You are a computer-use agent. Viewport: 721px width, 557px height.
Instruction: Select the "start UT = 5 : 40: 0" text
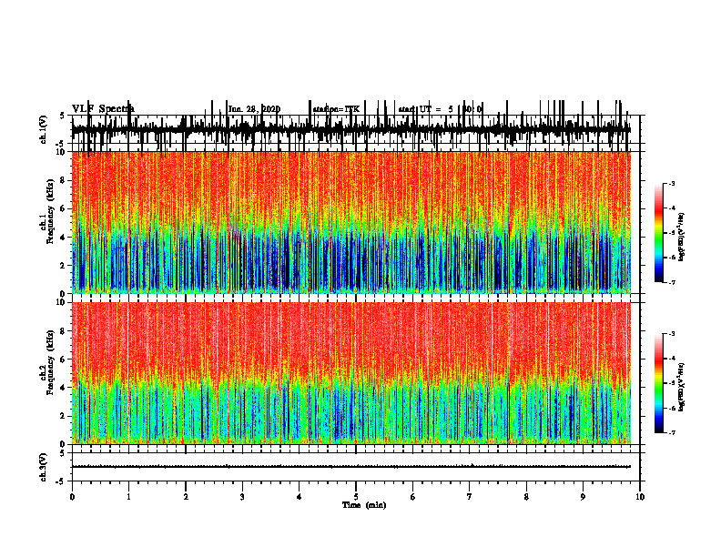(x=440, y=109)
